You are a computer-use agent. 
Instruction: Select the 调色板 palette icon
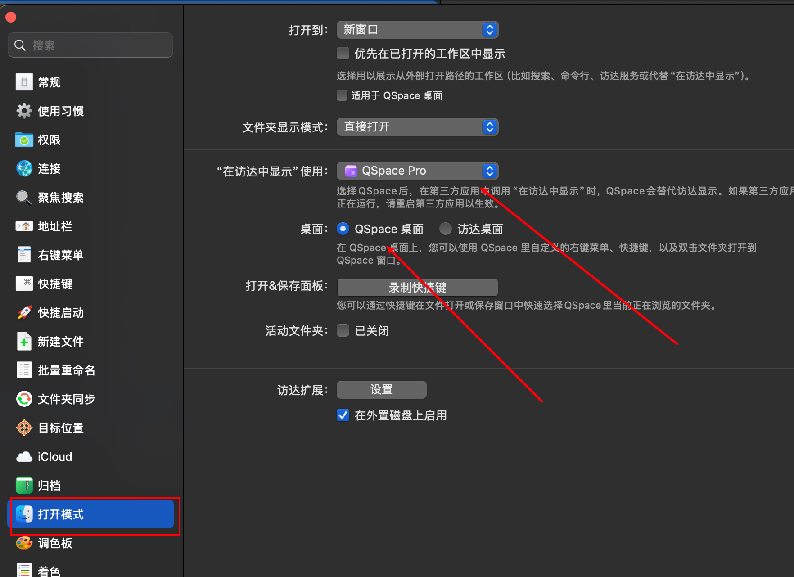pyautogui.click(x=24, y=543)
